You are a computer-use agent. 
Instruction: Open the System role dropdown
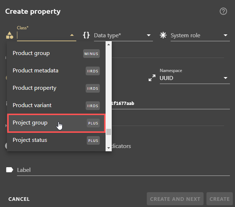click(x=200, y=35)
